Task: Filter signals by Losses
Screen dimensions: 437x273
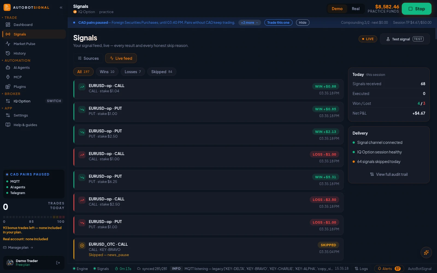Action: pos(133,72)
